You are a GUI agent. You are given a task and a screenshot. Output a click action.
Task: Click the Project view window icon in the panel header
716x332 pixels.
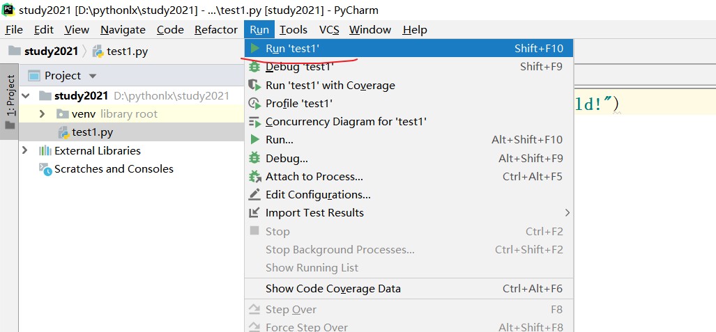(x=34, y=76)
